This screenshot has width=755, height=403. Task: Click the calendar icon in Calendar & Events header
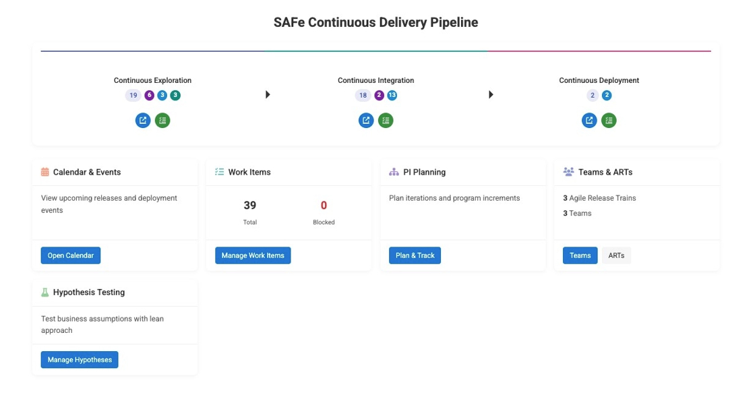pyautogui.click(x=45, y=172)
